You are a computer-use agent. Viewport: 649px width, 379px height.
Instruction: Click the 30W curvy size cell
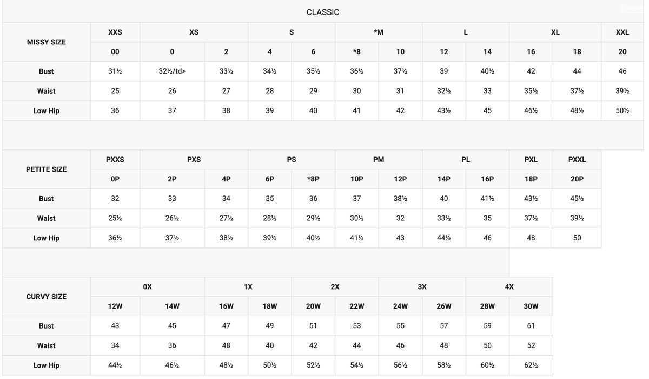point(531,306)
